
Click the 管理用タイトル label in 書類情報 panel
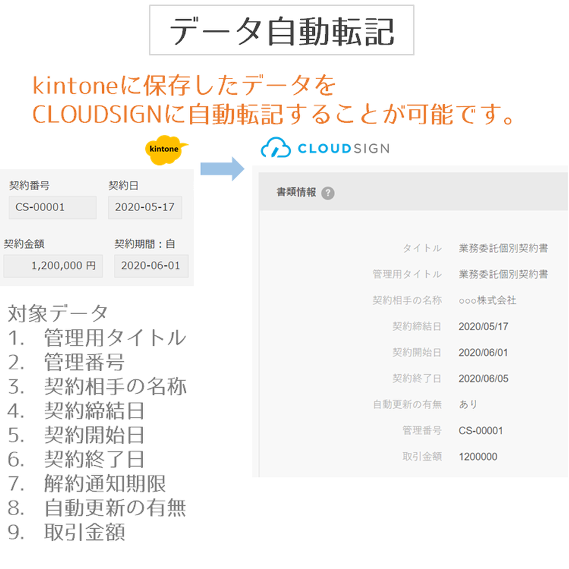coord(407,275)
